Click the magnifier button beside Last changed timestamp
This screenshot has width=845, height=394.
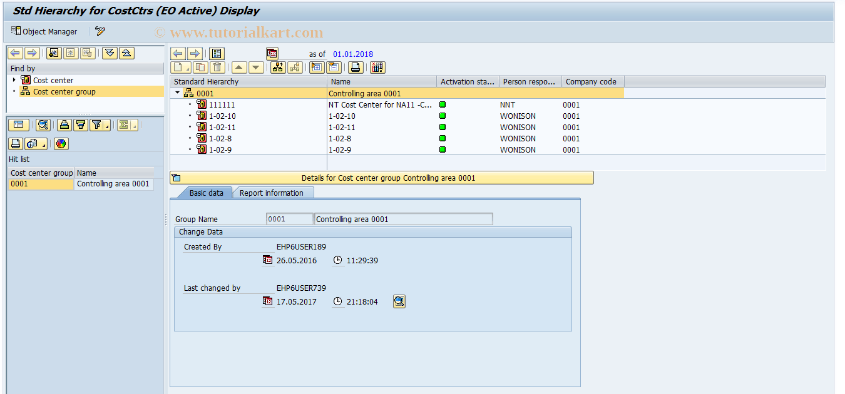click(399, 301)
